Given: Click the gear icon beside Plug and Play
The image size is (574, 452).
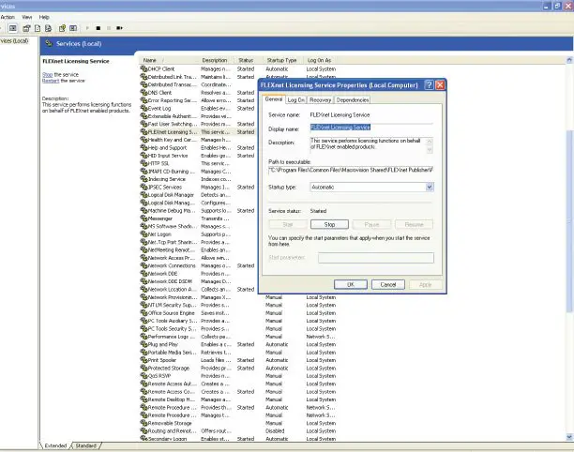Looking at the screenshot, I should click(x=143, y=344).
